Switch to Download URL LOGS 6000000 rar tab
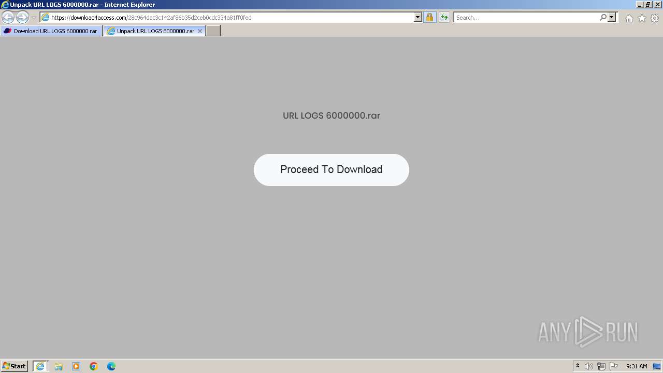This screenshot has height=373, width=663. pyautogui.click(x=51, y=31)
